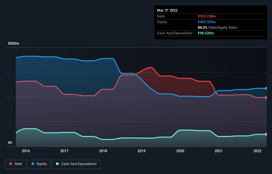Click the €98.520m cash value
The width and height of the screenshot is (272, 174).
click(206, 33)
